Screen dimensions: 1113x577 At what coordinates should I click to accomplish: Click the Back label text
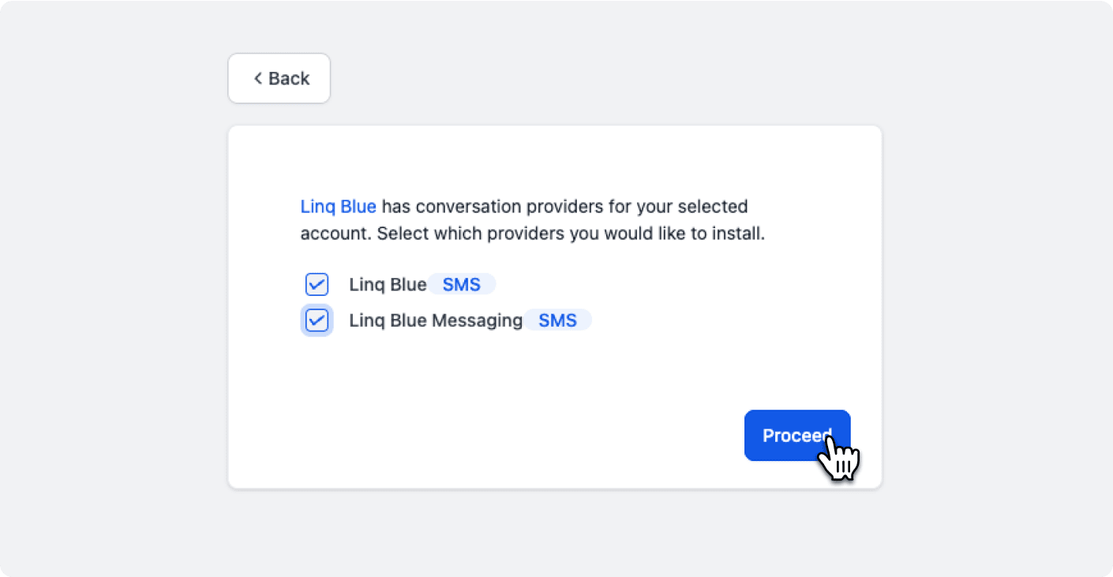pyautogui.click(x=289, y=78)
